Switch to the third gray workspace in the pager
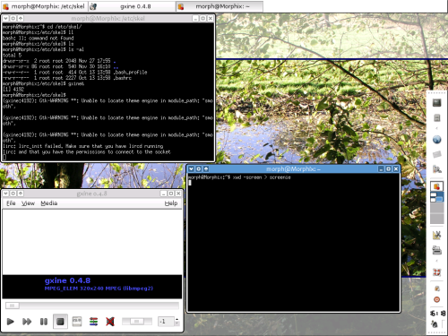Screen dimensions: 448x336 [x=436, y=219]
